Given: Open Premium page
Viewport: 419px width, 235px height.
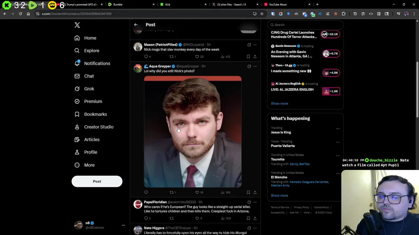Looking at the screenshot, I should coord(88,102).
